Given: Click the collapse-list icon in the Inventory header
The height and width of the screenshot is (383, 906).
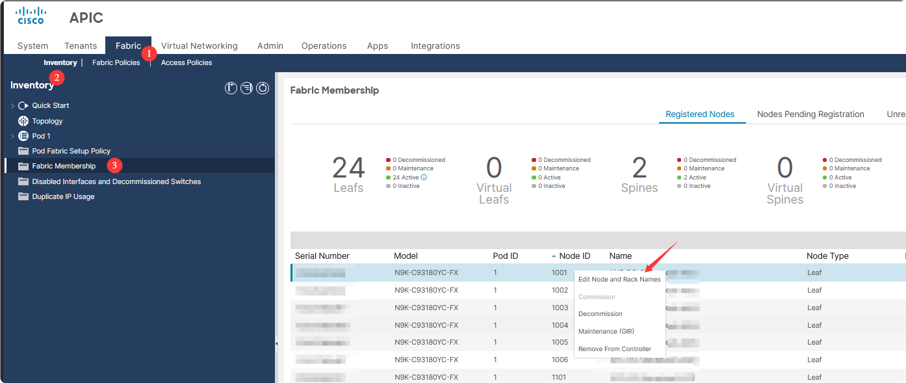Looking at the screenshot, I should pyautogui.click(x=246, y=88).
